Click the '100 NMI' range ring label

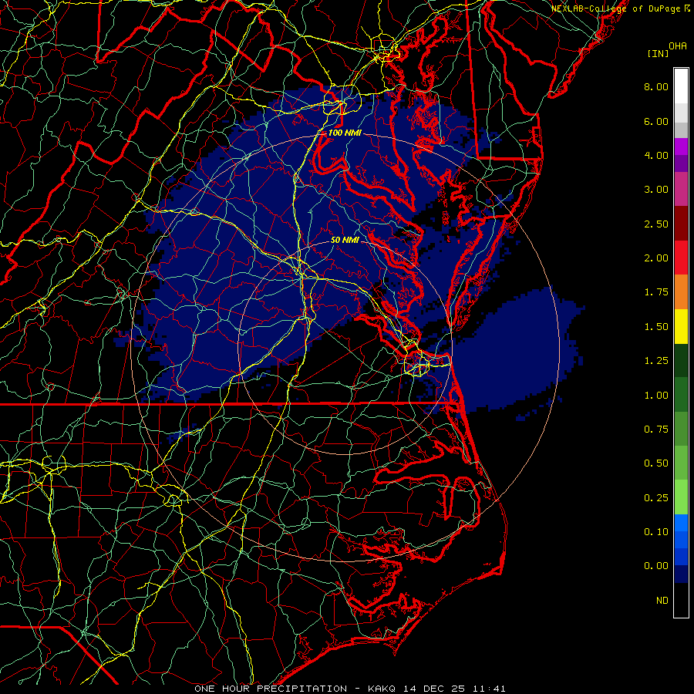click(x=345, y=133)
